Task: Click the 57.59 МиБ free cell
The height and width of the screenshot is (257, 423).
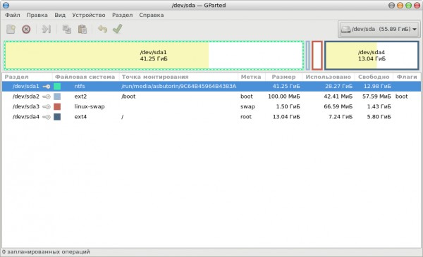Action: [376, 96]
